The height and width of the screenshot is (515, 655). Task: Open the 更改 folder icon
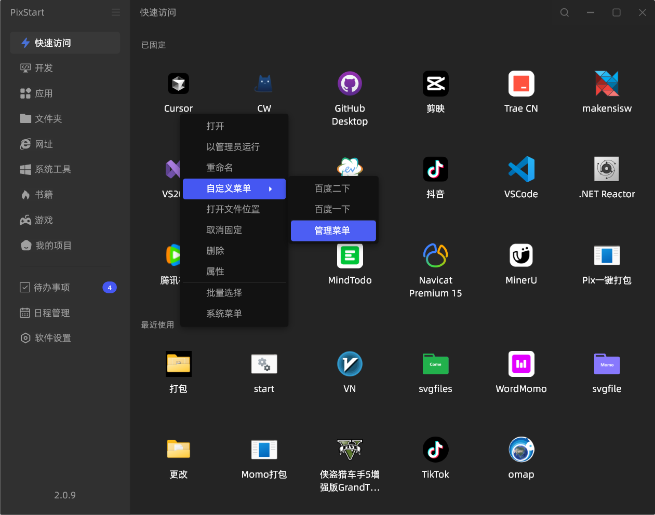coord(178,450)
